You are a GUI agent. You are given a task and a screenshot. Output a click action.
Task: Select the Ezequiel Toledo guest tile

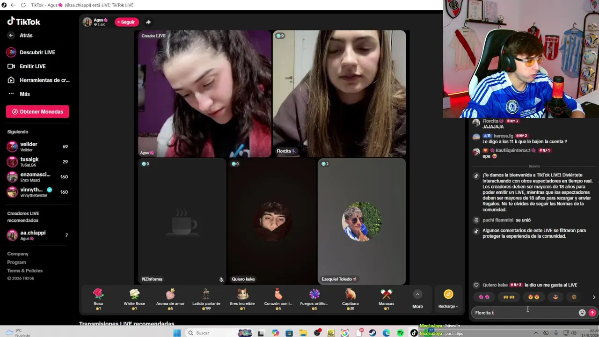coord(362,221)
